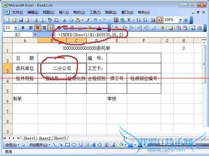This screenshot has width=209, height=156.
Task: Open the 插入(I) menu
Action: 64,13
